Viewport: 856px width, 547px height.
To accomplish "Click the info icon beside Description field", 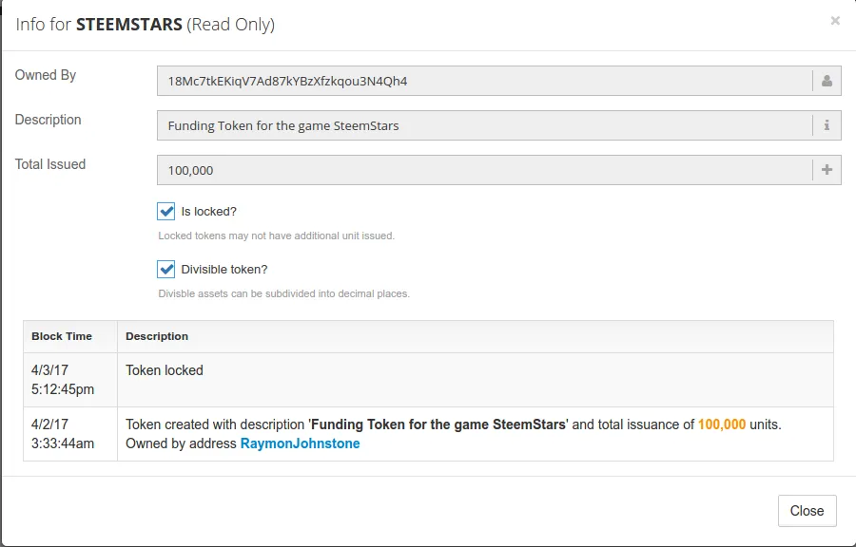I will tap(827, 125).
